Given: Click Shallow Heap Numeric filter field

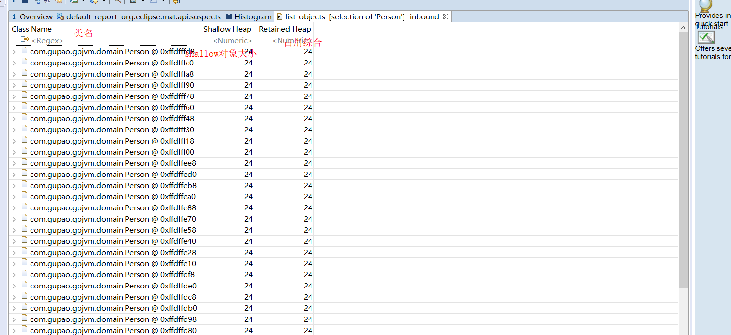Looking at the screenshot, I should [227, 41].
